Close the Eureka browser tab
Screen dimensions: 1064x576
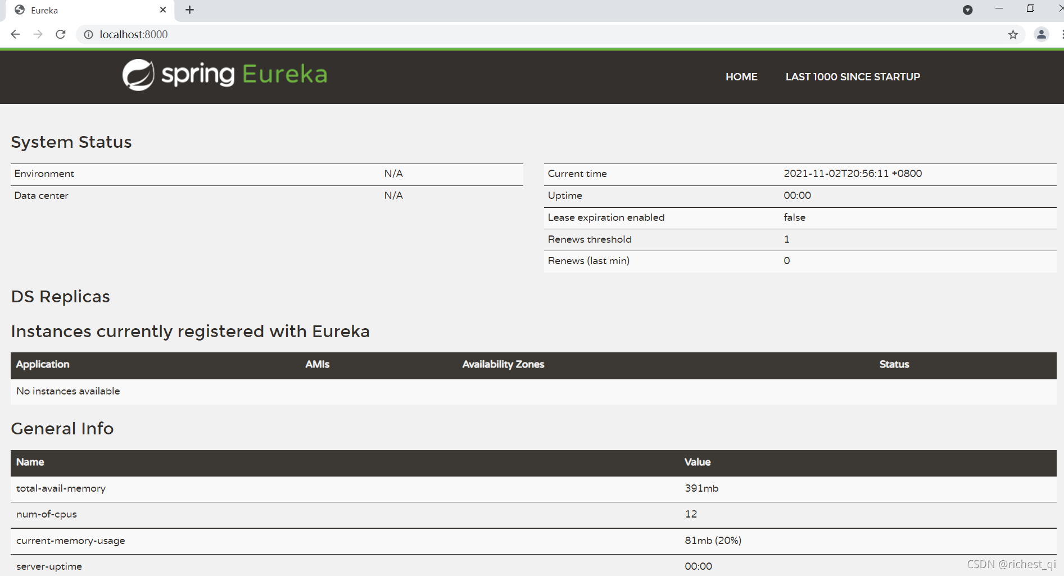(x=163, y=10)
